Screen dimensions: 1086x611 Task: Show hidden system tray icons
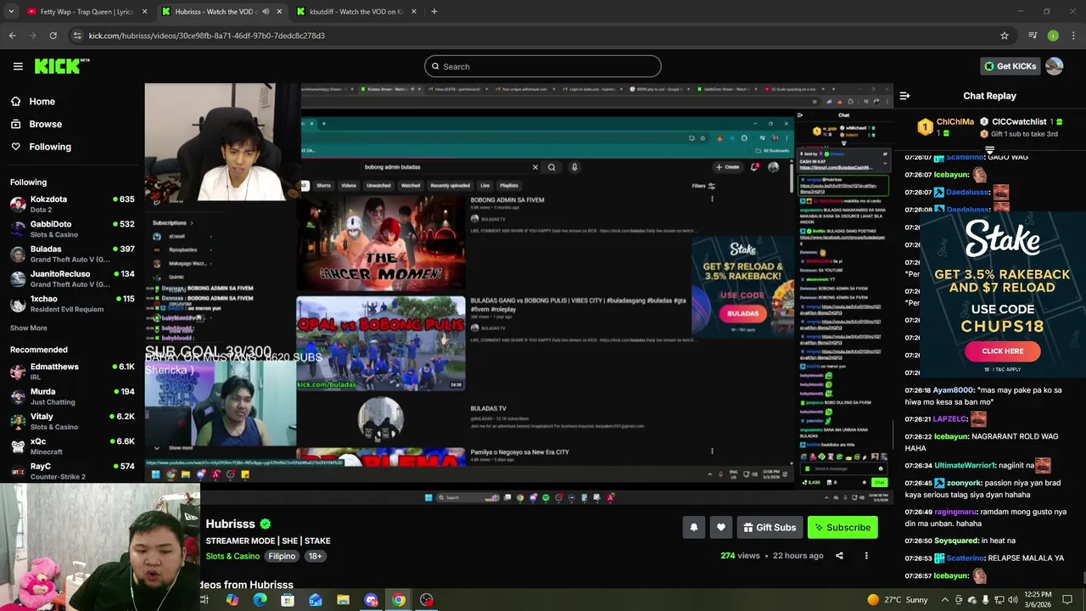[944, 600]
